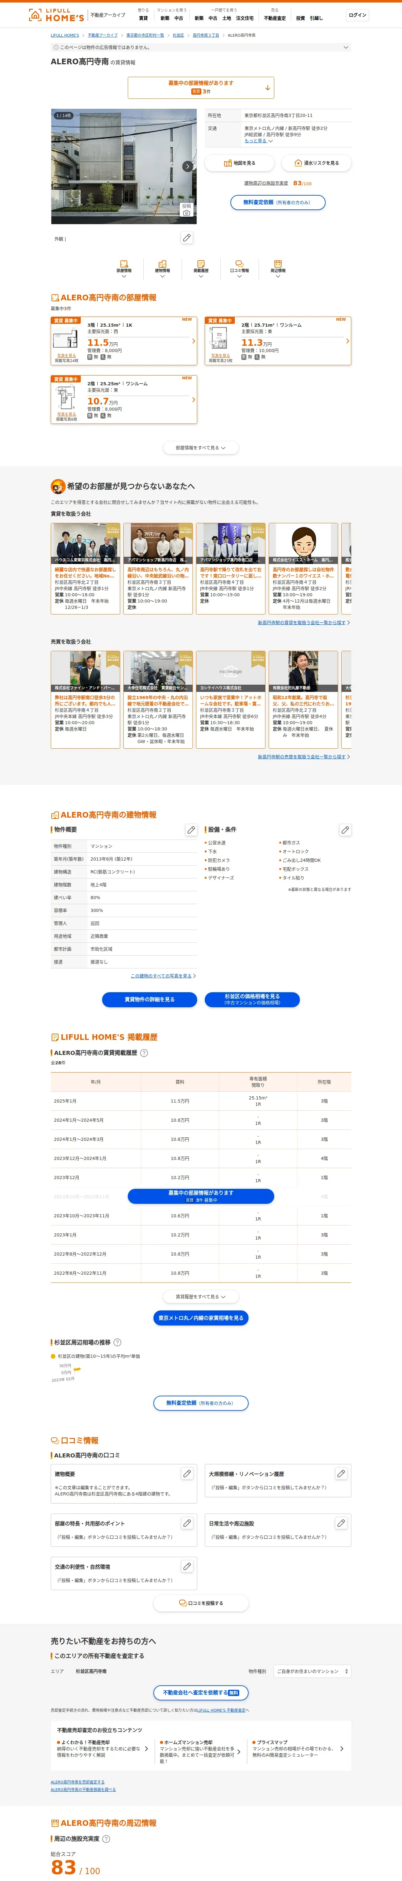Open the photo 投稿 camera icon
Viewport: 402px width, 1881px height.
pyautogui.click(x=187, y=209)
